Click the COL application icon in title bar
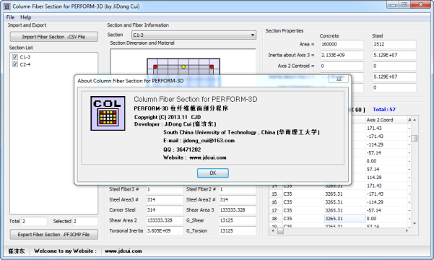The height and width of the screenshot is (260, 434). (x=6, y=6)
